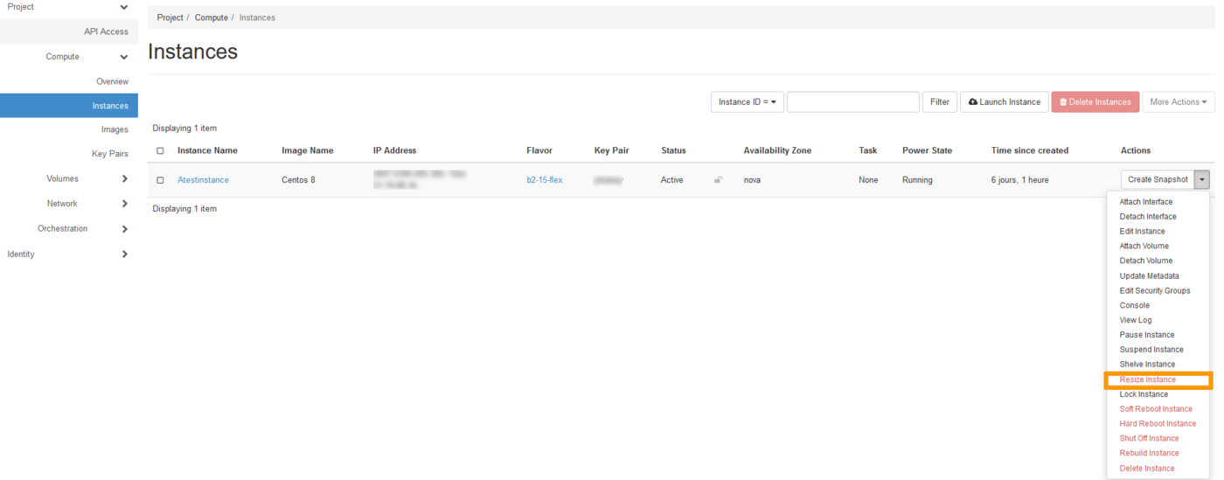Viewport: 1224px width, 480px height.
Task: Select Hard Reboot Instance menu entry
Action: (x=1158, y=424)
